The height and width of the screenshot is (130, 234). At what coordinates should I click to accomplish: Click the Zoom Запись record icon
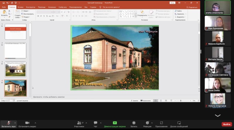tap(134, 123)
